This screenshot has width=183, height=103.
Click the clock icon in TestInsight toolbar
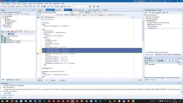point(176,61)
